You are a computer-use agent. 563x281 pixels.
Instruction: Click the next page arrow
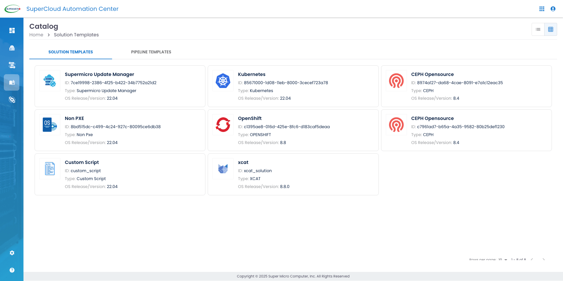[x=544, y=260]
